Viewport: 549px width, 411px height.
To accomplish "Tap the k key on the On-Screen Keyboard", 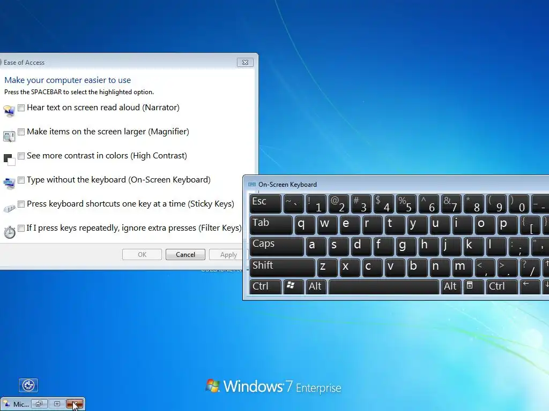I will pos(474,246).
